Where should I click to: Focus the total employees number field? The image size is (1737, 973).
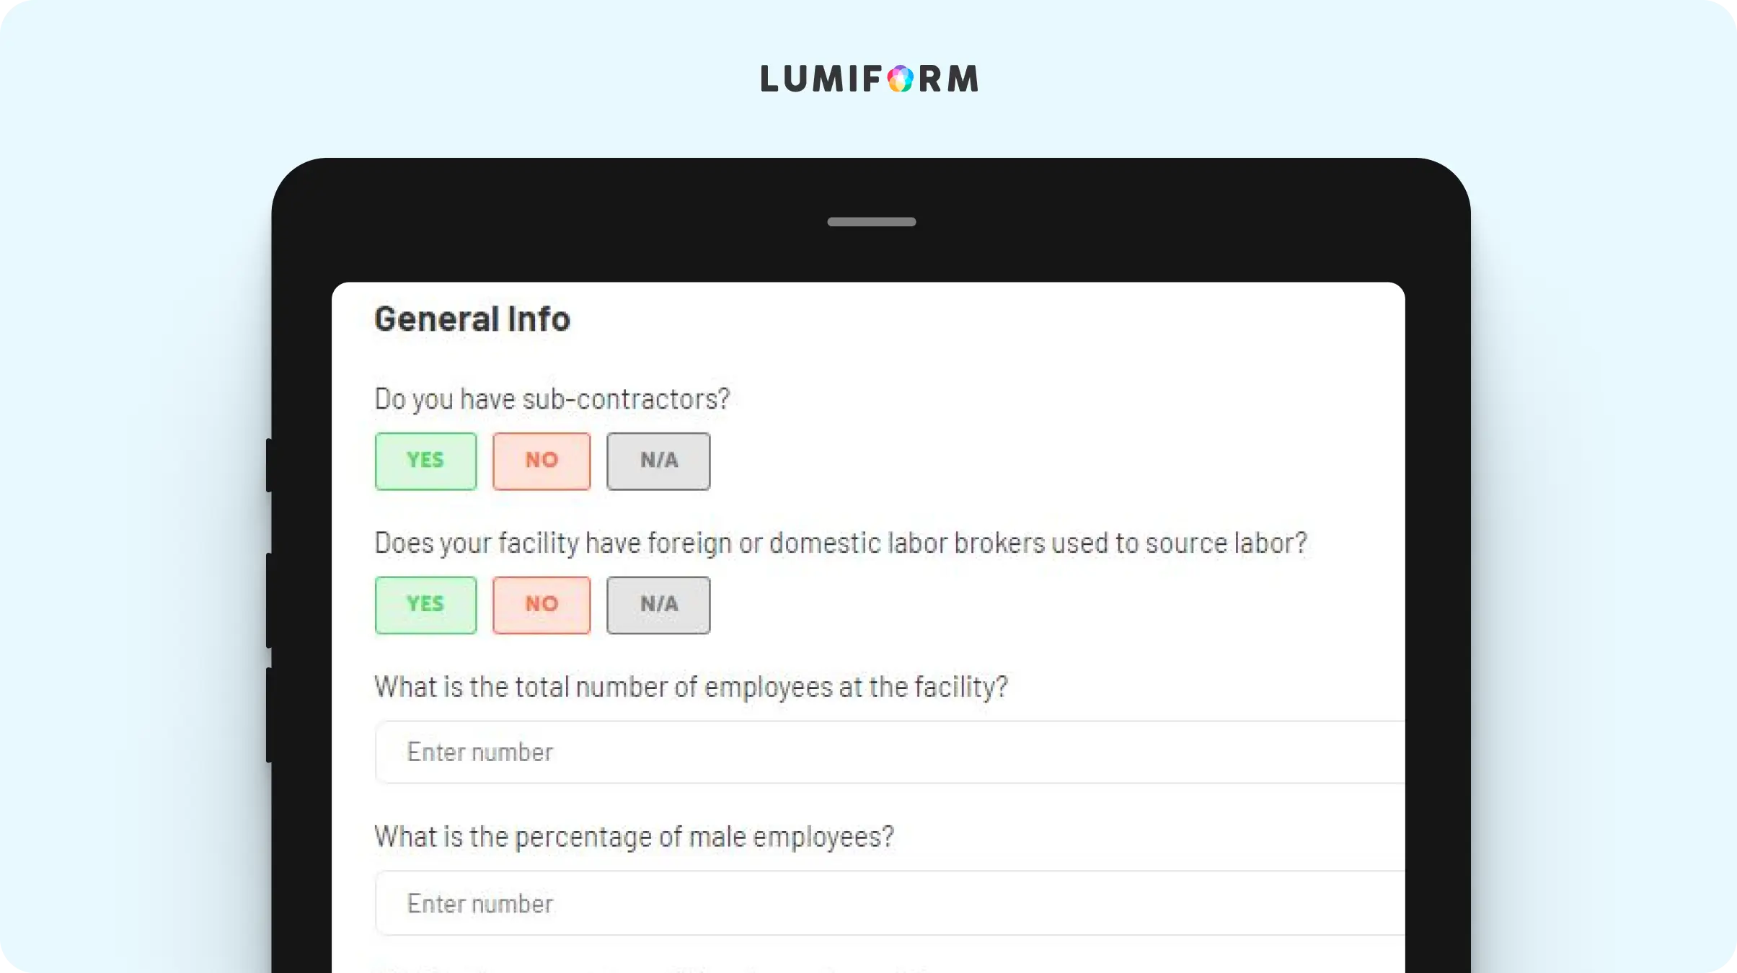890,752
